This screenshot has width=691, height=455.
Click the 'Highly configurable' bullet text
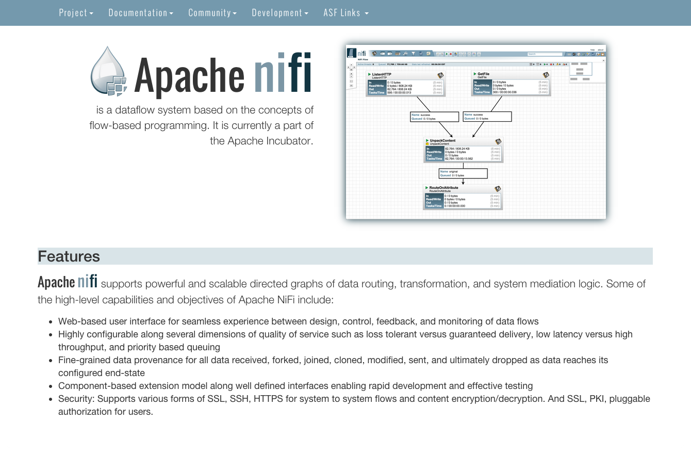pyautogui.click(x=345, y=340)
